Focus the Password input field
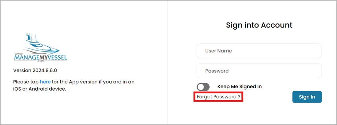This screenshot has height=125, width=337. pos(259,71)
